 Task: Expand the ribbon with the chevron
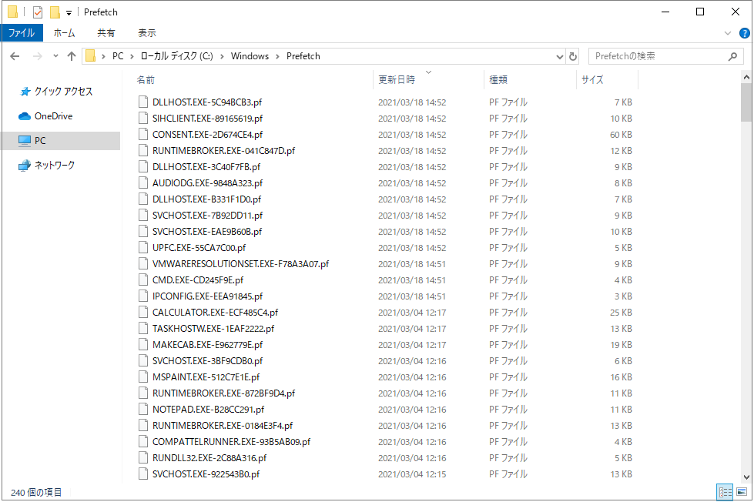[x=728, y=33]
